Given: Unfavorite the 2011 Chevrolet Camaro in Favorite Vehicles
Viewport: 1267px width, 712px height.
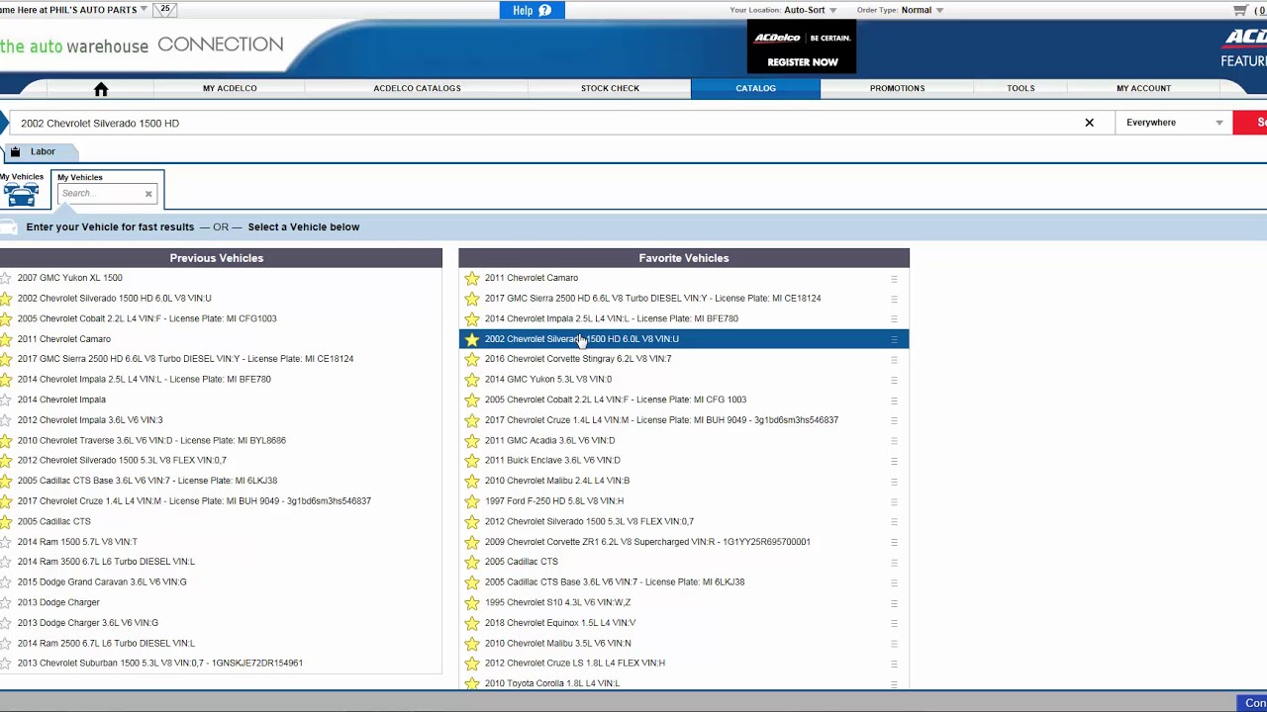Looking at the screenshot, I should click(472, 278).
